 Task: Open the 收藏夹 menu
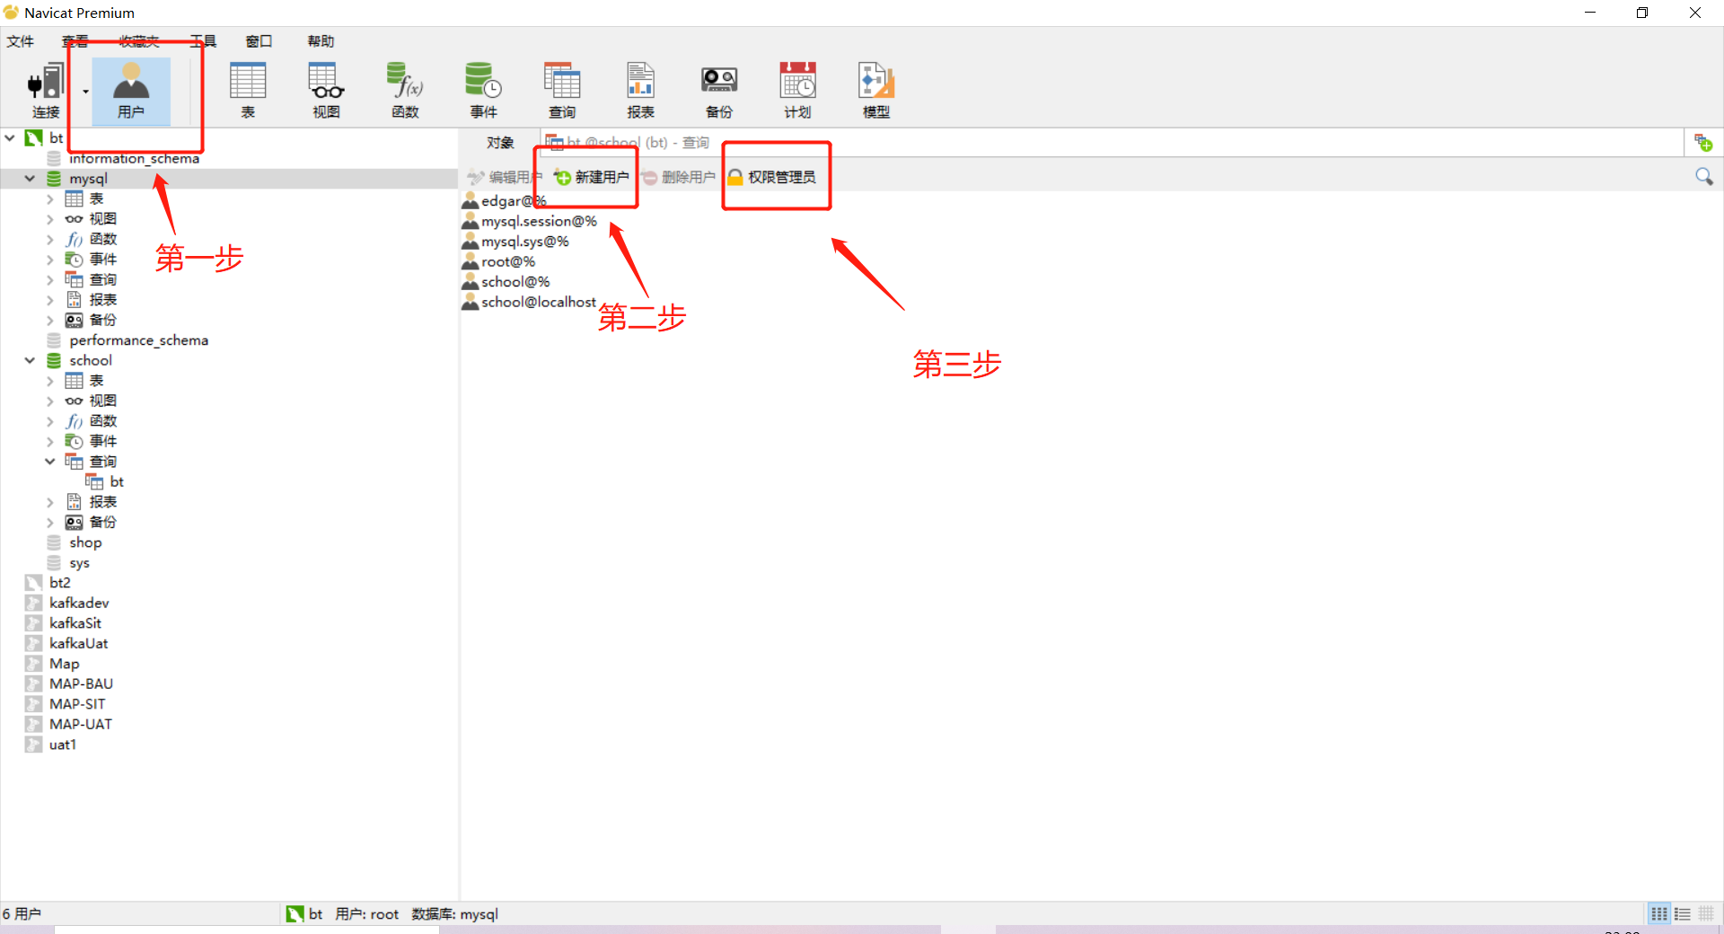tap(139, 41)
